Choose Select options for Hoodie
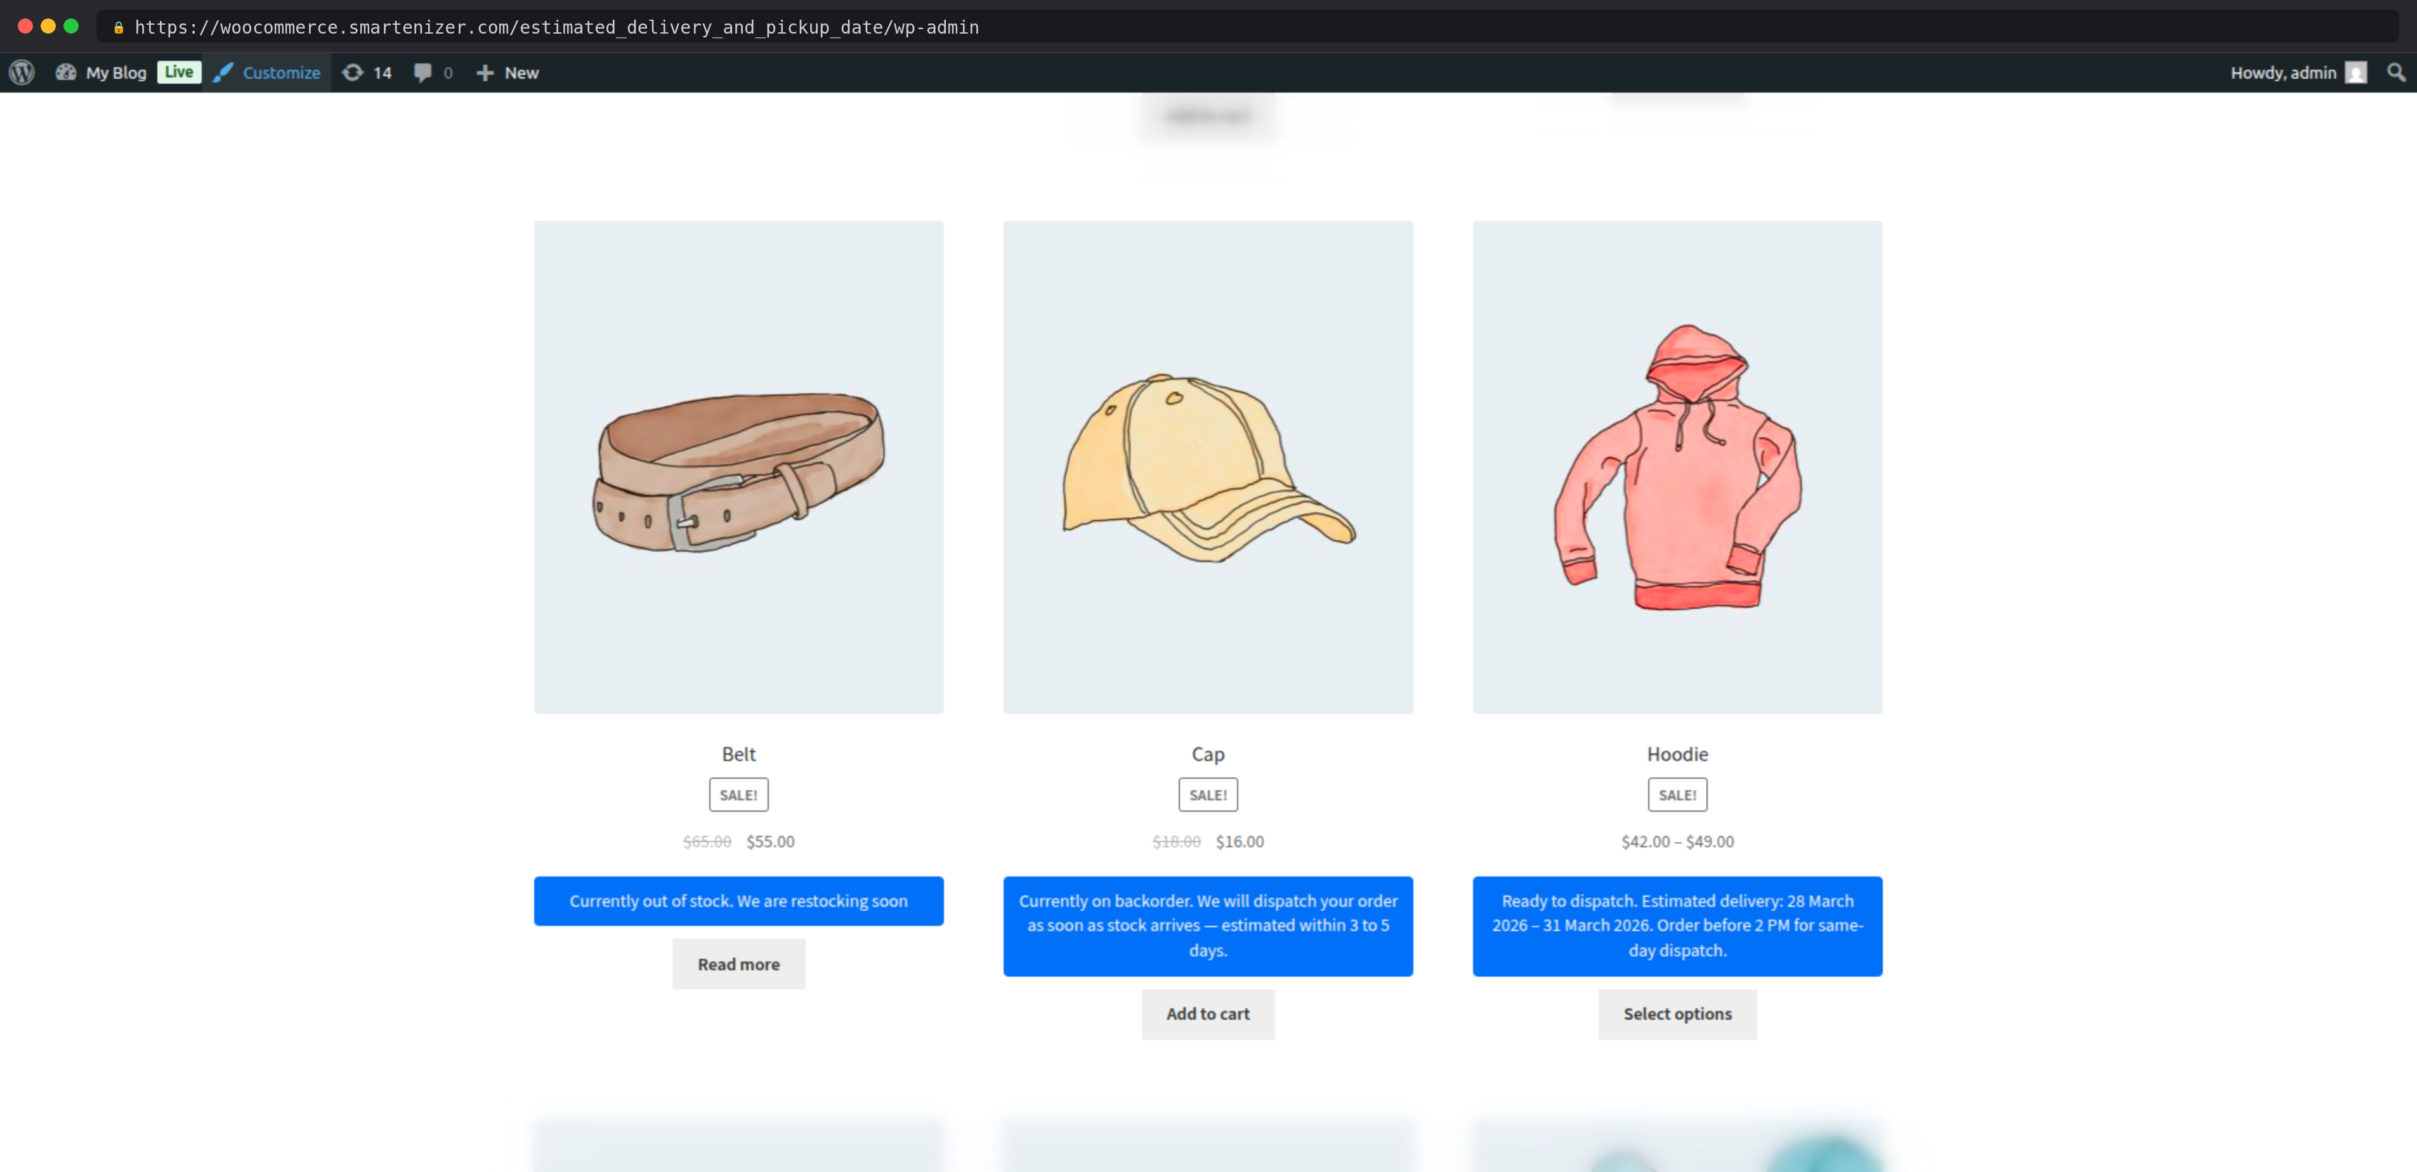 tap(1677, 1013)
